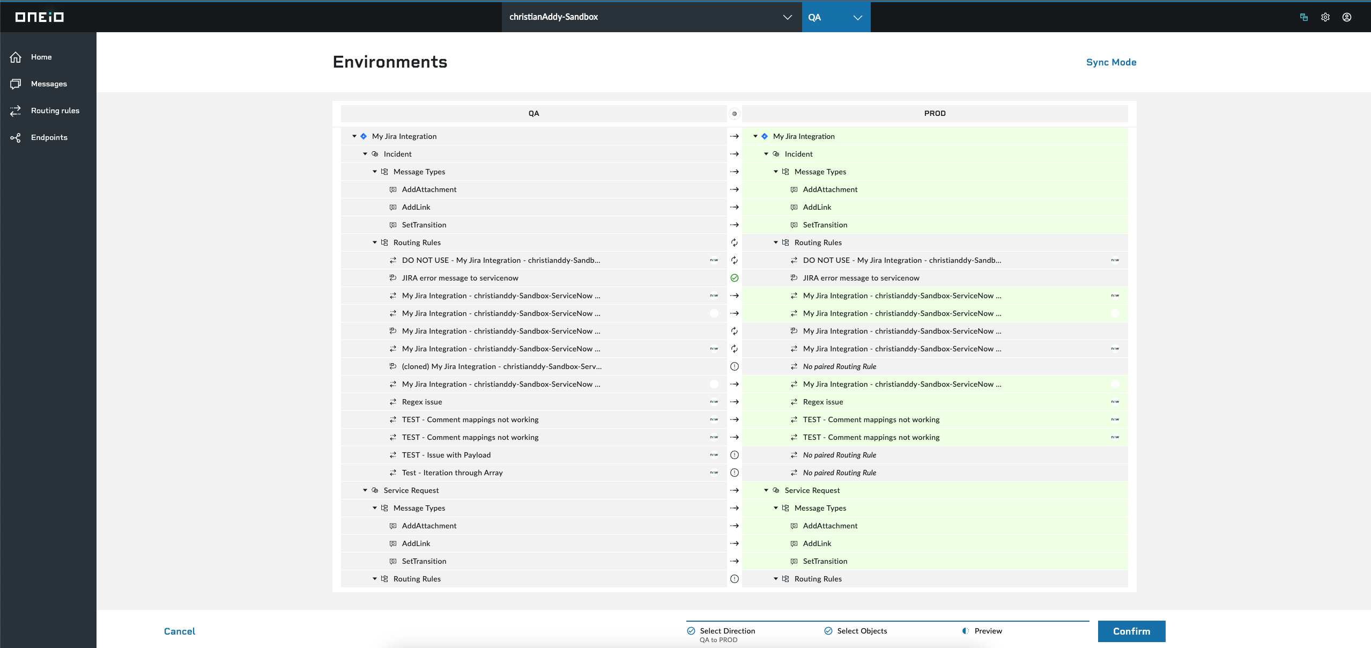Open the Home page icon

pos(16,57)
